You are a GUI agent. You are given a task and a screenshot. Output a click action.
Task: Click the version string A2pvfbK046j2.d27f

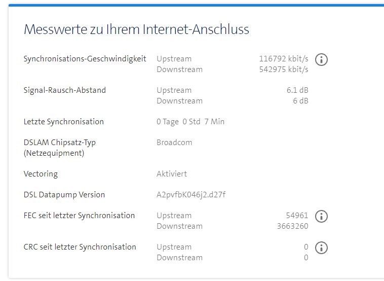[191, 195]
